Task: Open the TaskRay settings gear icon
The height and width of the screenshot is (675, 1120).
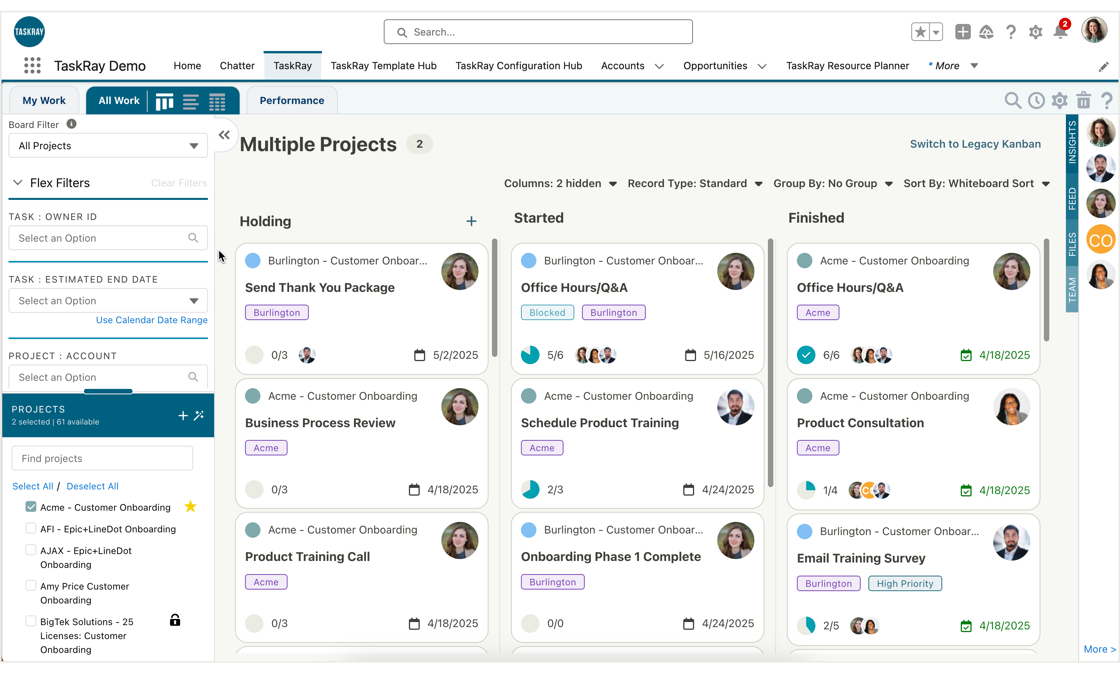Action: (x=1060, y=101)
